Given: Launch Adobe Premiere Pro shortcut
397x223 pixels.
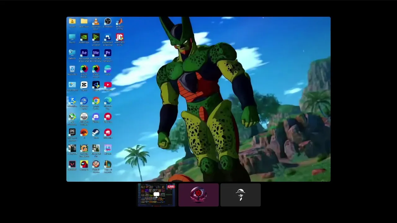Looking at the screenshot, I should click(x=108, y=55).
